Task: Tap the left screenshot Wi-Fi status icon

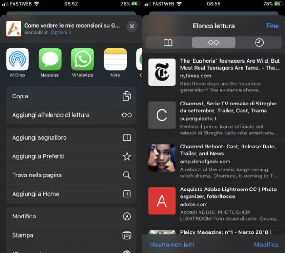Action: click(37, 4)
